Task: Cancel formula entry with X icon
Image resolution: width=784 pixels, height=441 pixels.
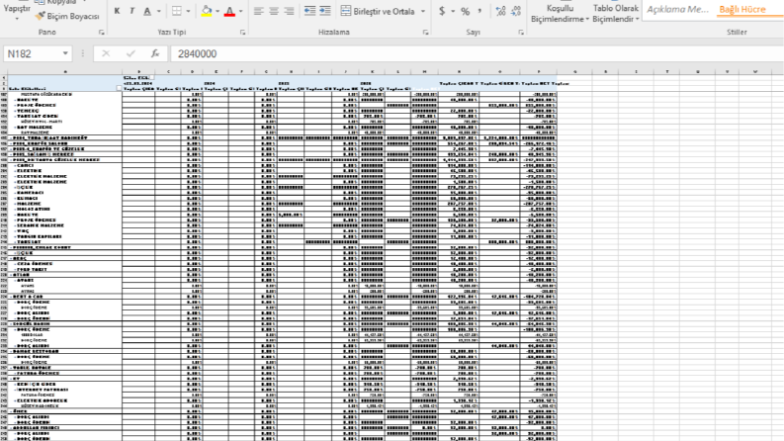Action: tap(106, 53)
